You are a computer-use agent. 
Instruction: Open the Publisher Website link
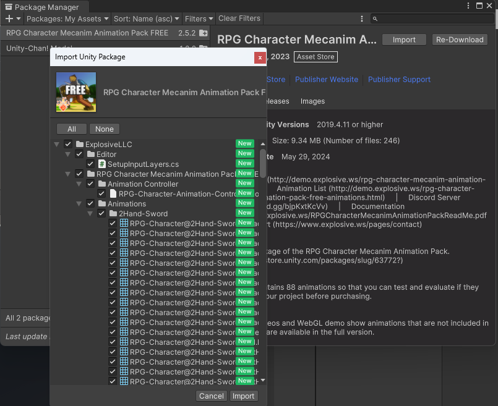click(x=327, y=79)
